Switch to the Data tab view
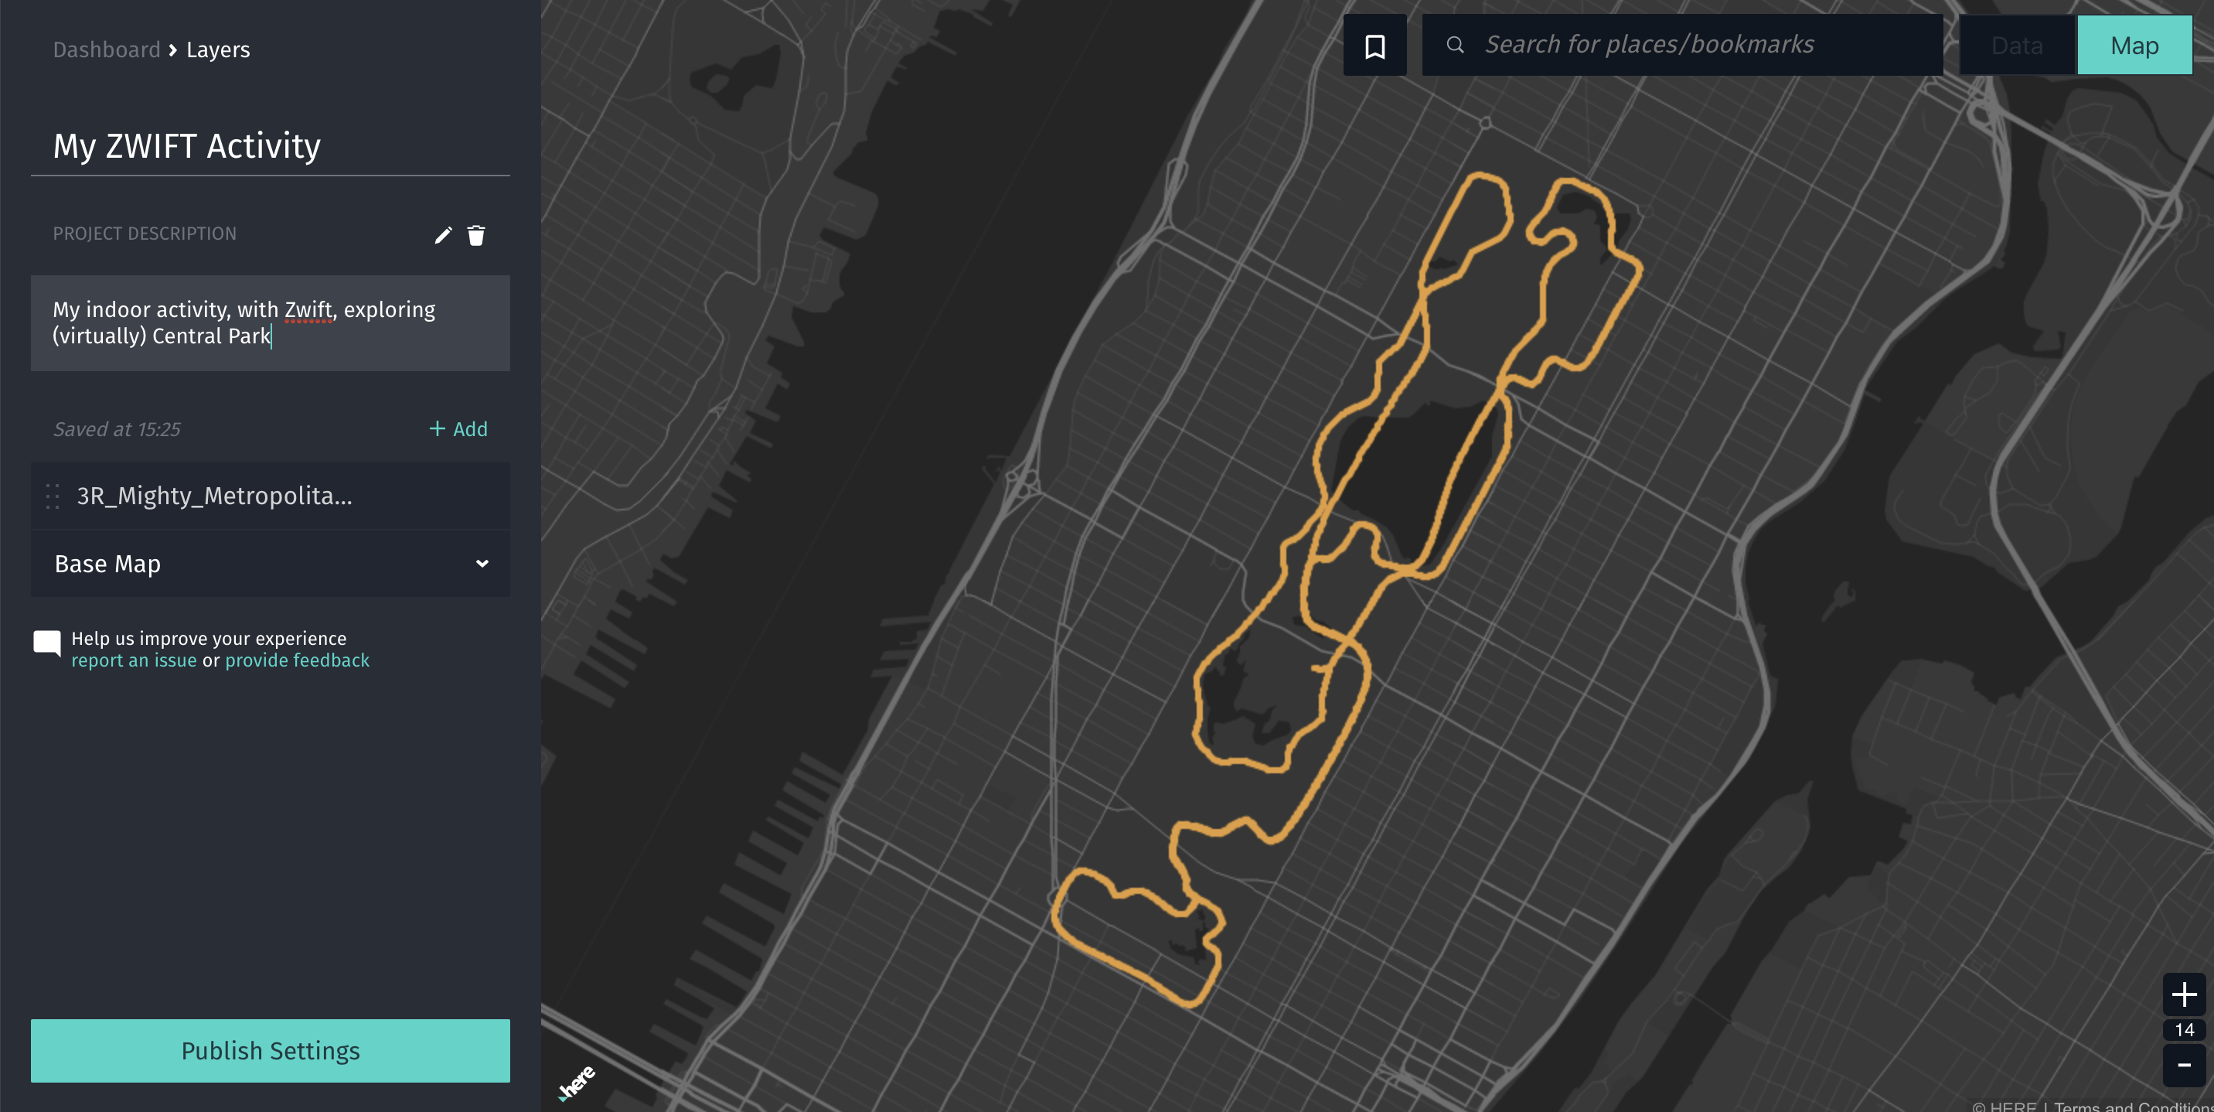 point(2013,44)
